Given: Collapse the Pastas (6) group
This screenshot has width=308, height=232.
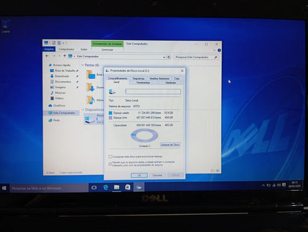Looking at the screenshot, I should (83, 65).
